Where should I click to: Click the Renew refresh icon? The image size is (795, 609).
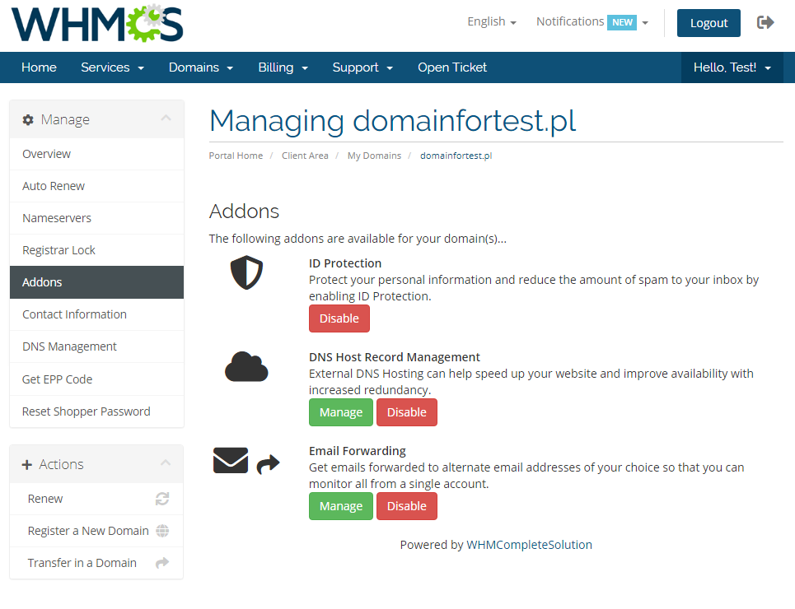162,499
